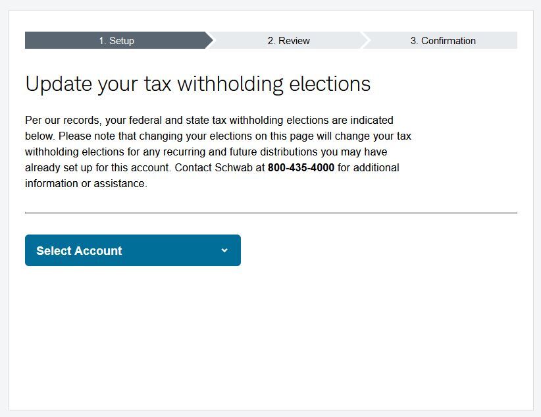Click the 'information or assistance' closing line
This screenshot has height=417, width=541.
click(86, 184)
